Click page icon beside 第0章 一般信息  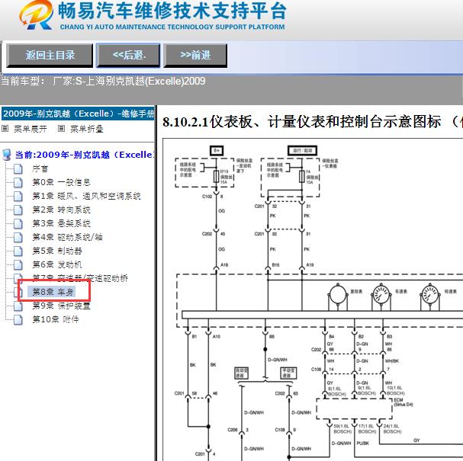point(18,183)
